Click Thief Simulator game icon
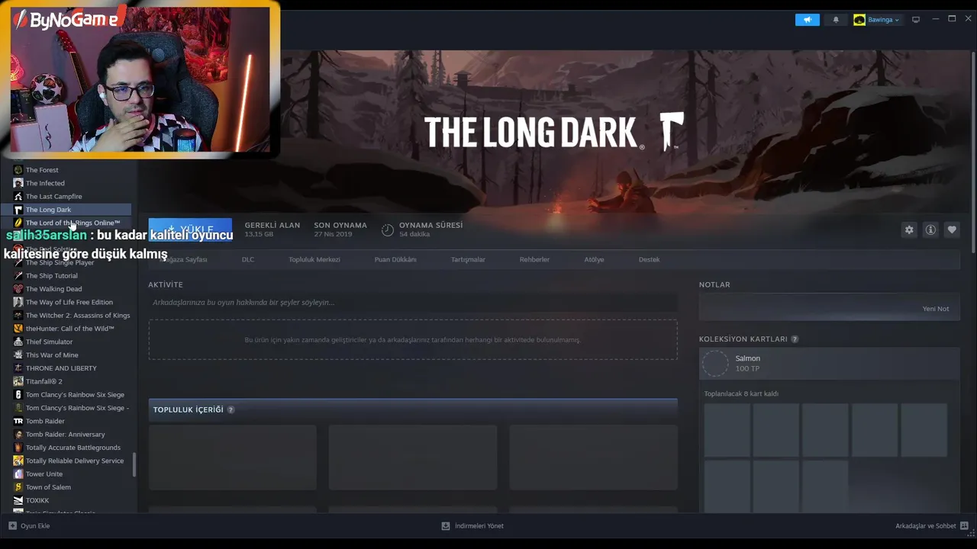Viewport: 977px width, 549px height. pos(18,342)
